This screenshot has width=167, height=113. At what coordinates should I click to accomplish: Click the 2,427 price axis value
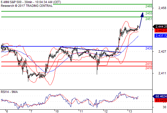tap(162, 52)
